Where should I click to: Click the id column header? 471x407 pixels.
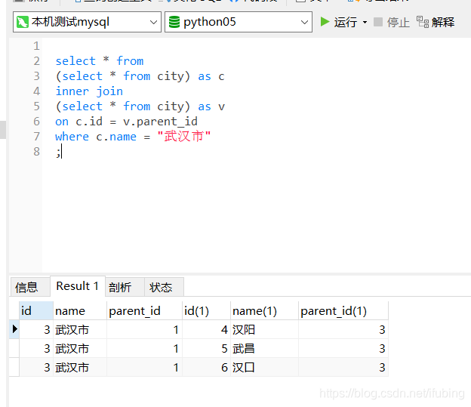36,311
